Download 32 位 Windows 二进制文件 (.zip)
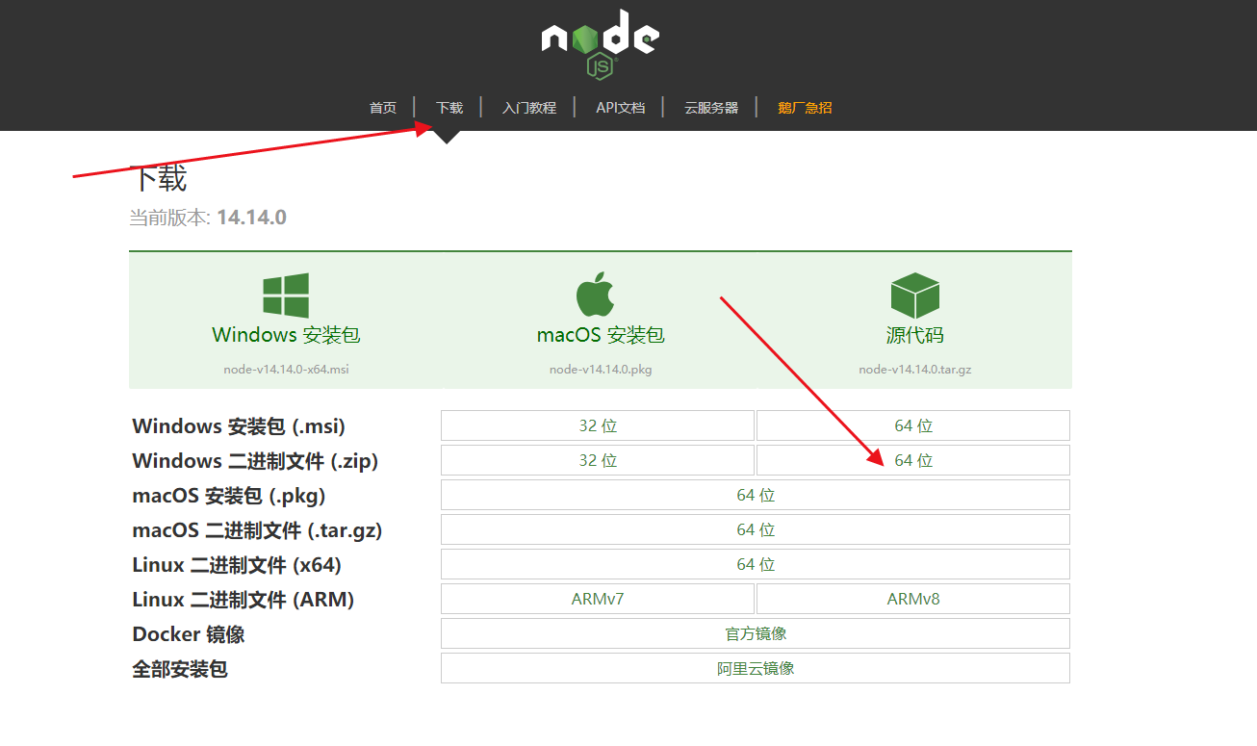 pyautogui.click(x=598, y=460)
